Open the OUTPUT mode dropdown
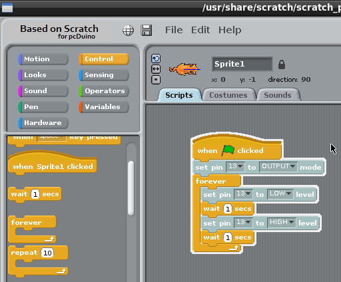Screen dimensions: 341x282 point(278,166)
